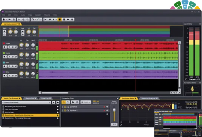
Task: Open the Redo history dropdown arrow
Action: pos(41,20)
